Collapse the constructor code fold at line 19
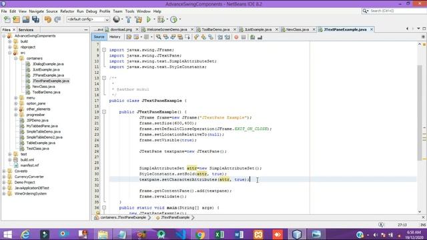 coord(104,112)
